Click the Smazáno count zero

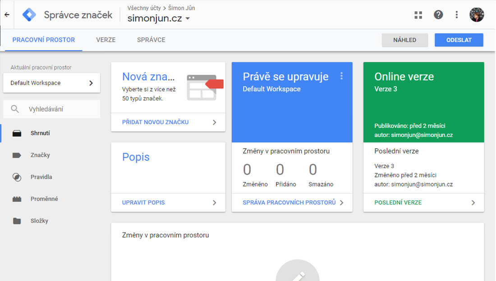click(313, 169)
